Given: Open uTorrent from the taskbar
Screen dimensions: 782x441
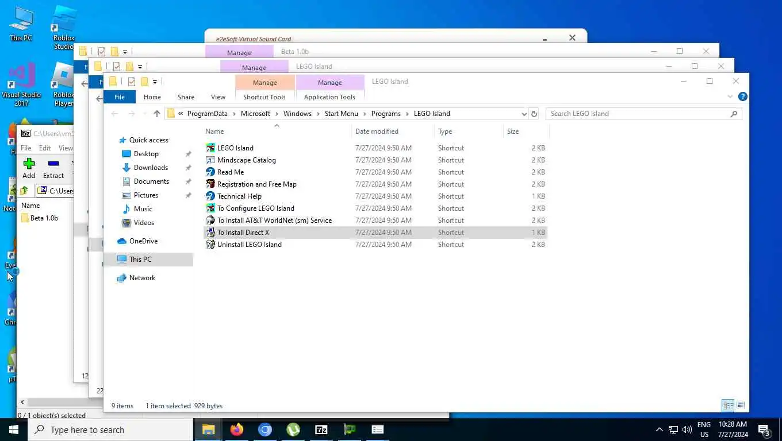Looking at the screenshot, I should pos(293,430).
